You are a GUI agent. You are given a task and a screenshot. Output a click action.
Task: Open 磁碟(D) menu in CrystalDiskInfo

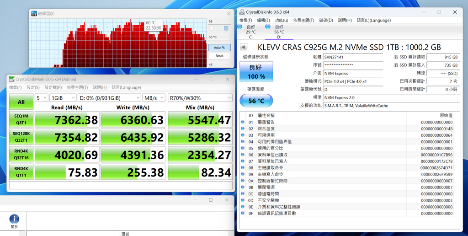tap(326, 20)
